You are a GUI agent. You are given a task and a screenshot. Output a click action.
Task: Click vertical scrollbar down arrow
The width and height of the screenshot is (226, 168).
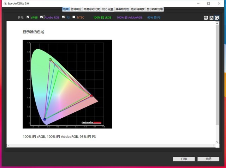pos(217,142)
